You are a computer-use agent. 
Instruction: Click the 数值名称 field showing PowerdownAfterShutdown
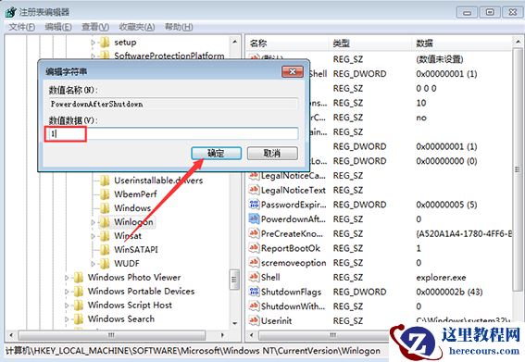pyautogui.click(x=173, y=104)
